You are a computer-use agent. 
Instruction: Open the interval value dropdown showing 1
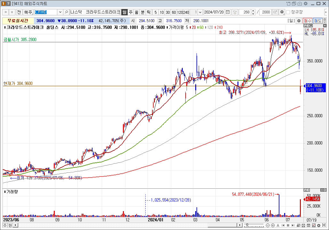(x=200, y=12)
